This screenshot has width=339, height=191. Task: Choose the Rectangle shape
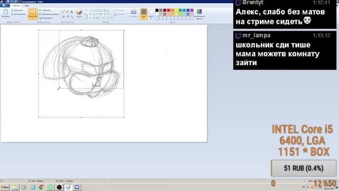tap(97, 11)
